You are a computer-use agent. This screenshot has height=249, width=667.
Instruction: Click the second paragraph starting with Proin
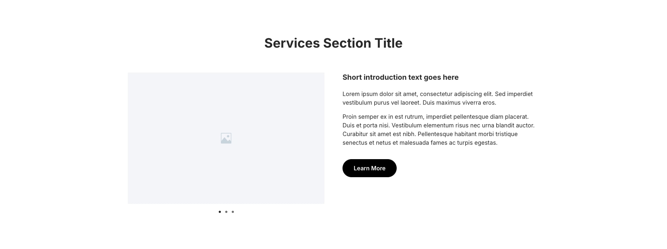439,130
